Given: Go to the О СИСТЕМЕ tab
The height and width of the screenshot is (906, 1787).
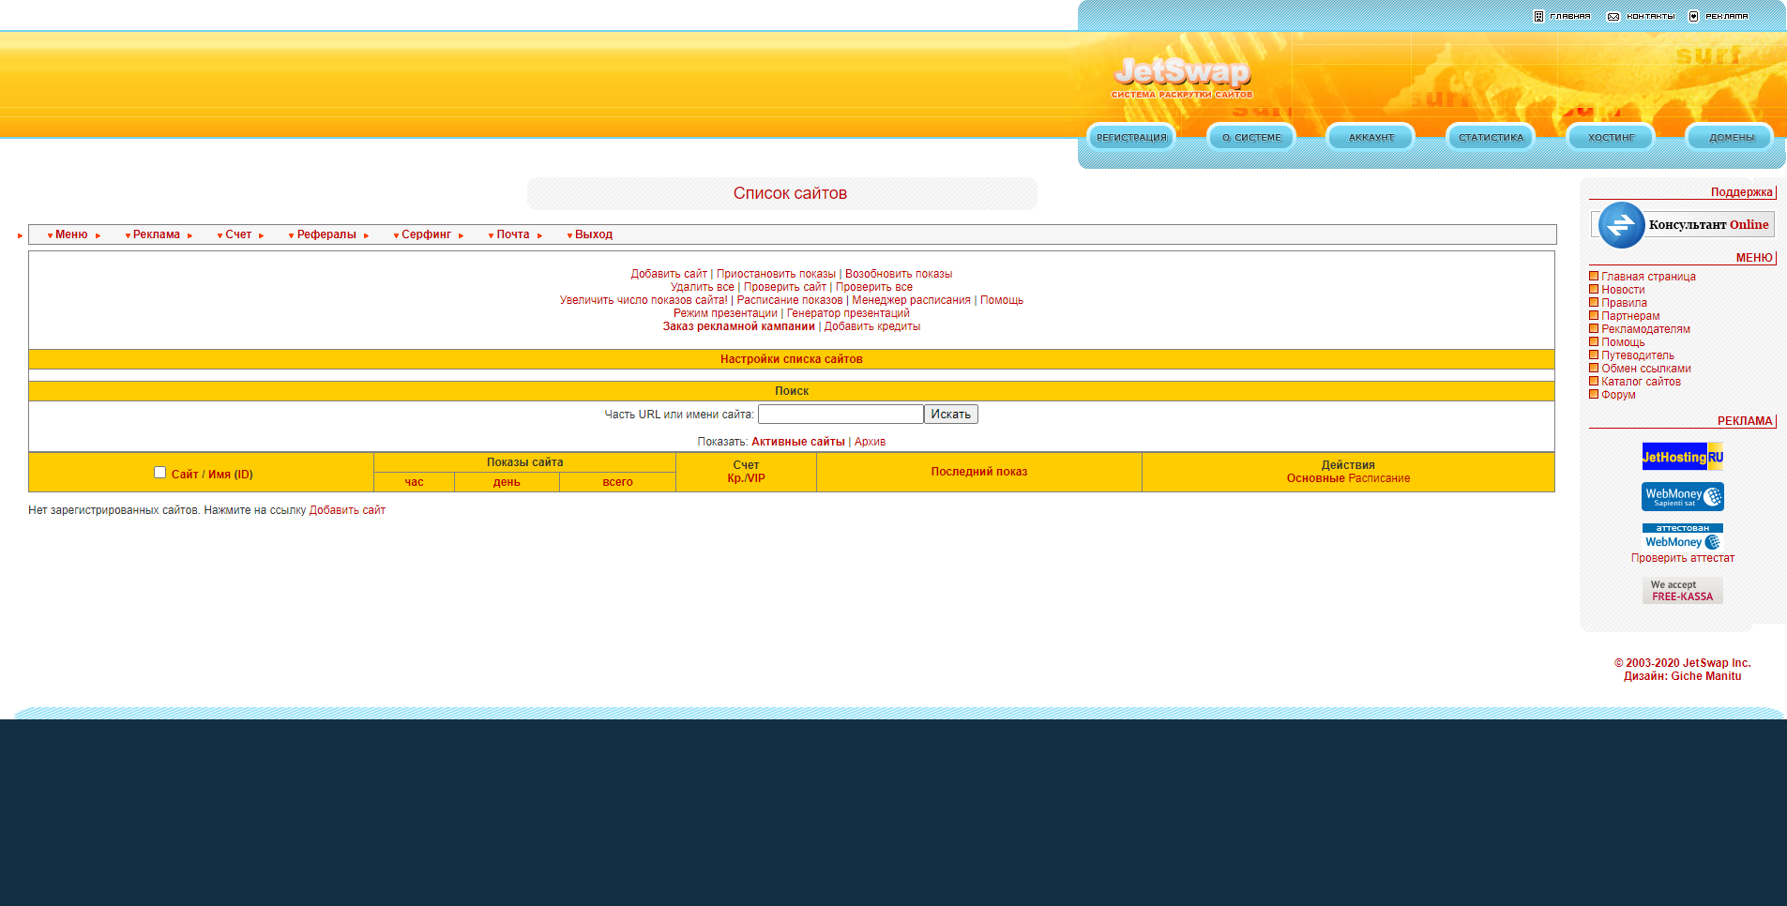Looking at the screenshot, I should click(x=1251, y=138).
